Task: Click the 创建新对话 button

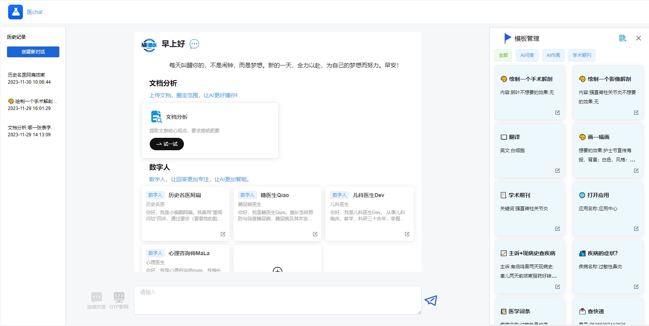Action: coord(33,52)
